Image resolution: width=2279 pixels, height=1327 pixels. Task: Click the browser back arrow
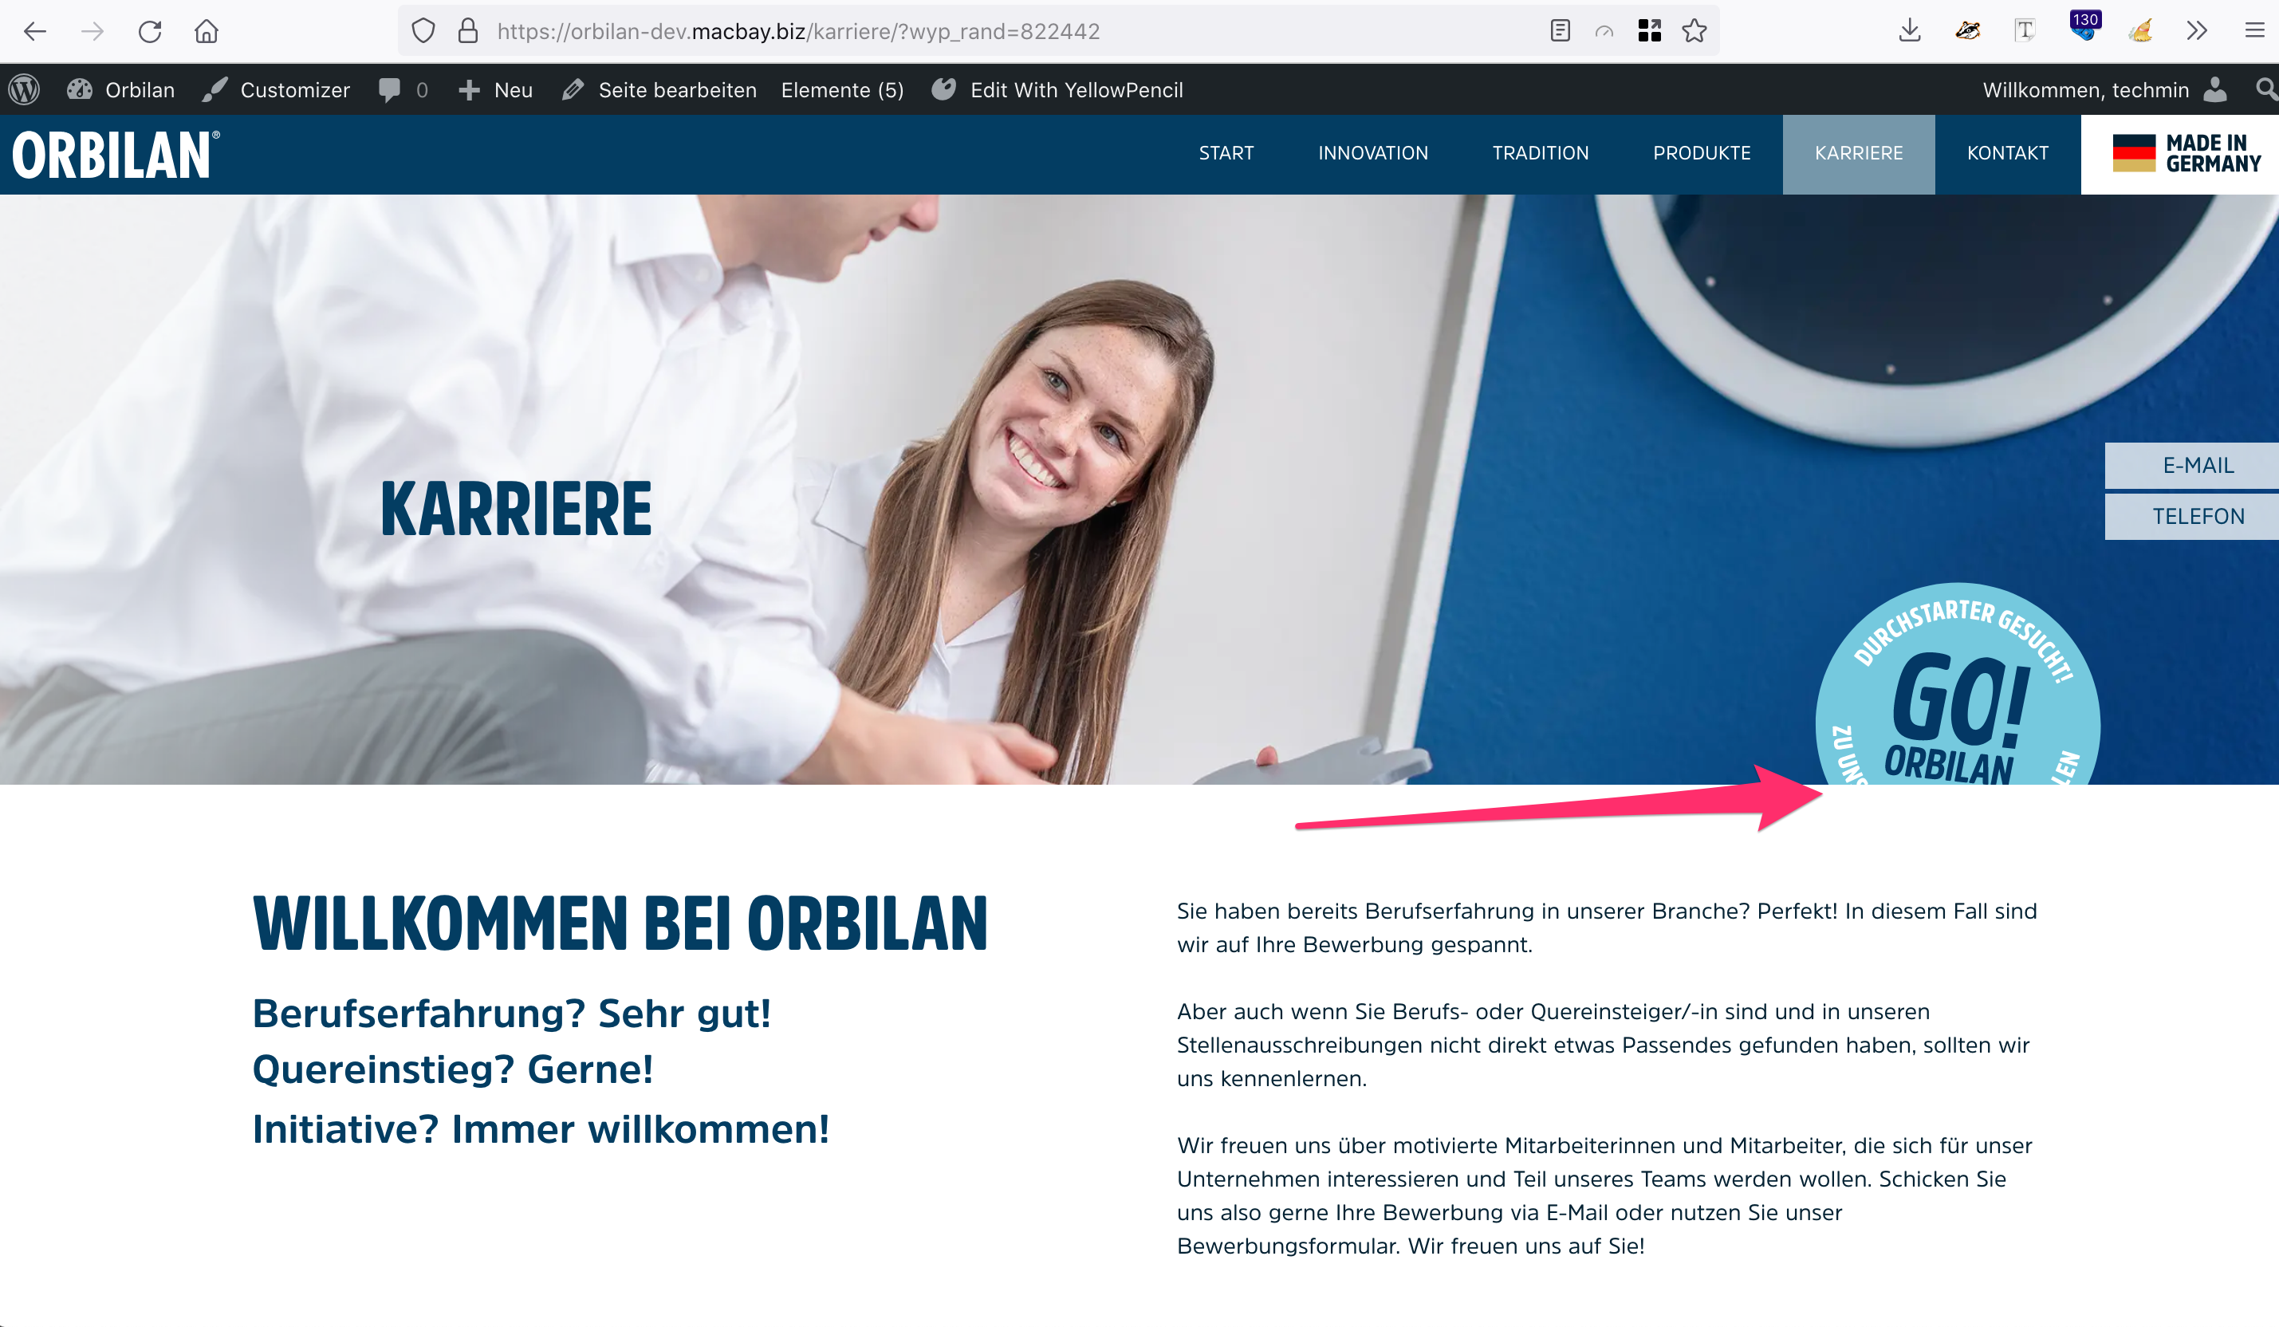point(35,32)
